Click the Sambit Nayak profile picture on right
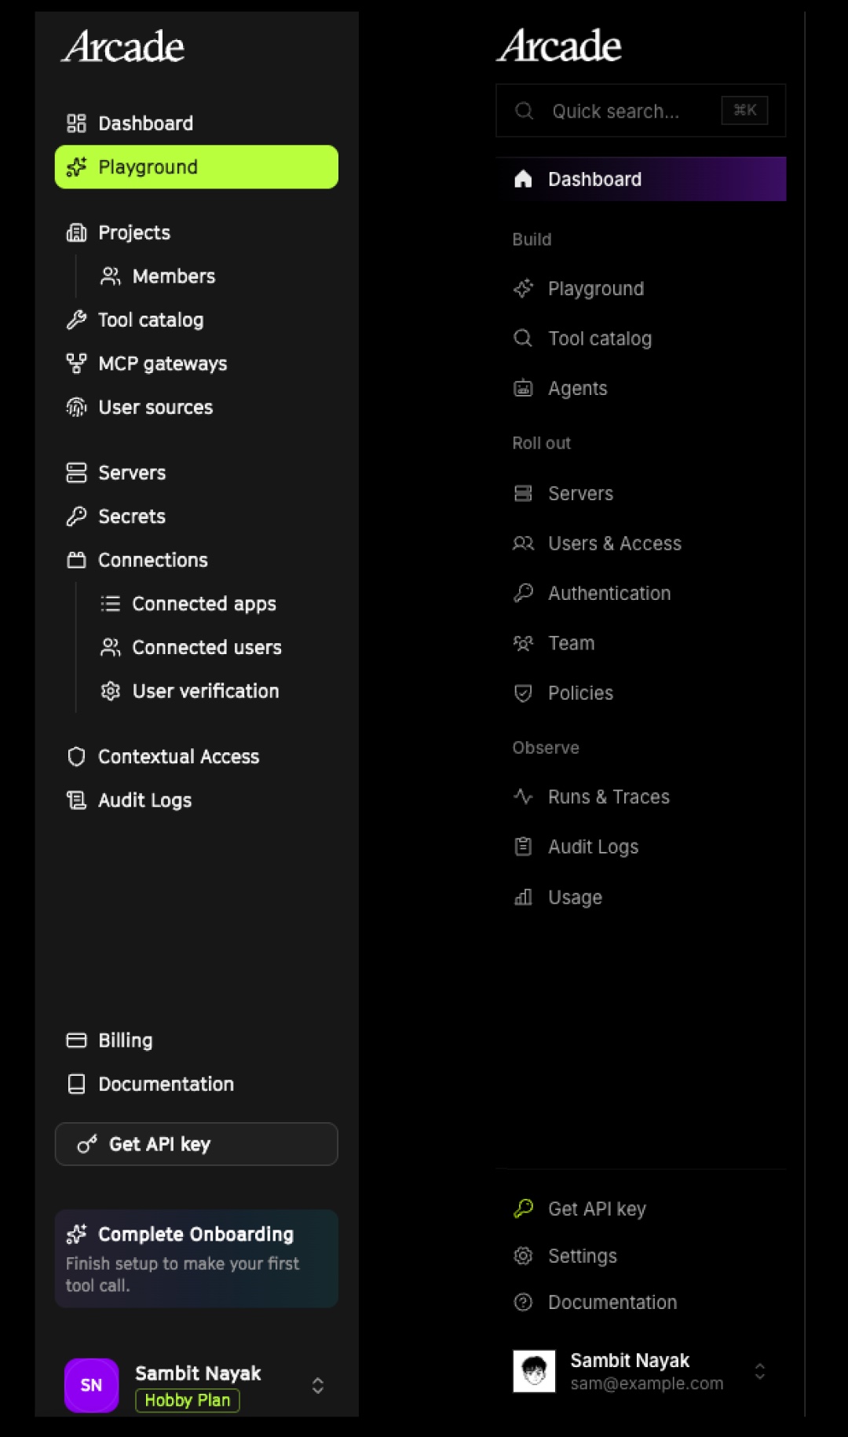Image resolution: width=848 pixels, height=1437 pixels. click(534, 1371)
